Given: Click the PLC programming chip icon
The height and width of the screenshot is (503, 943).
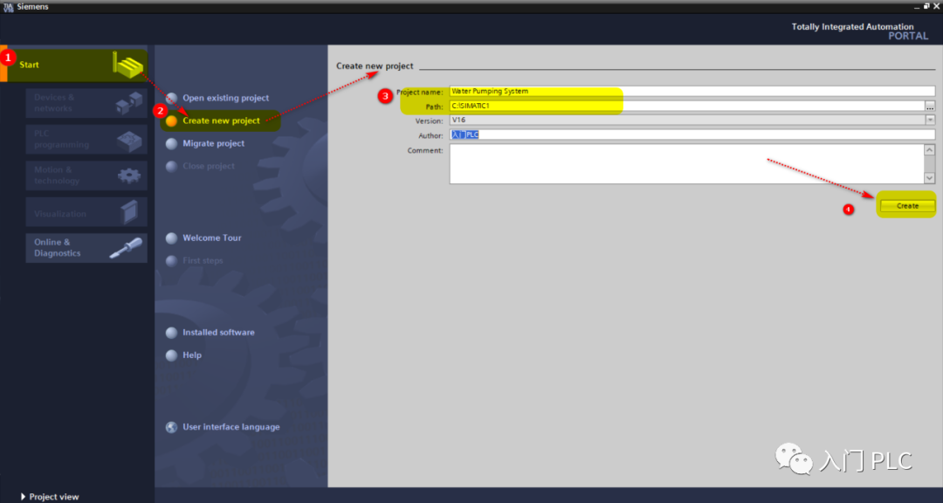Looking at the screenshot, I should [x=129, y=140].
